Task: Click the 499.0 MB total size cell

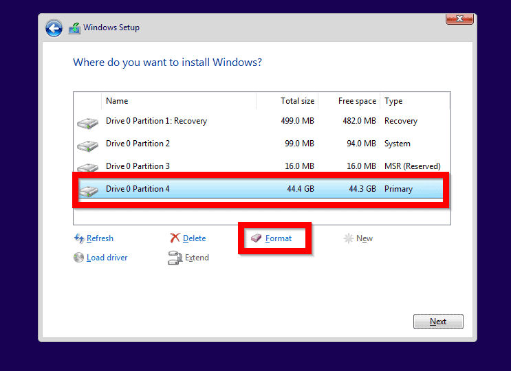Action: [x=297, y=121]
